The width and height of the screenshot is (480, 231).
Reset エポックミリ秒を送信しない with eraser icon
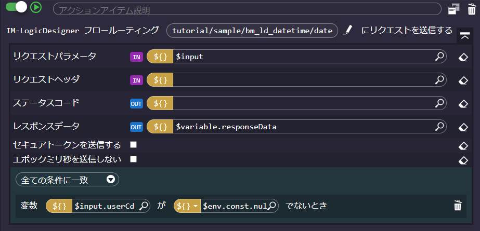463,160
